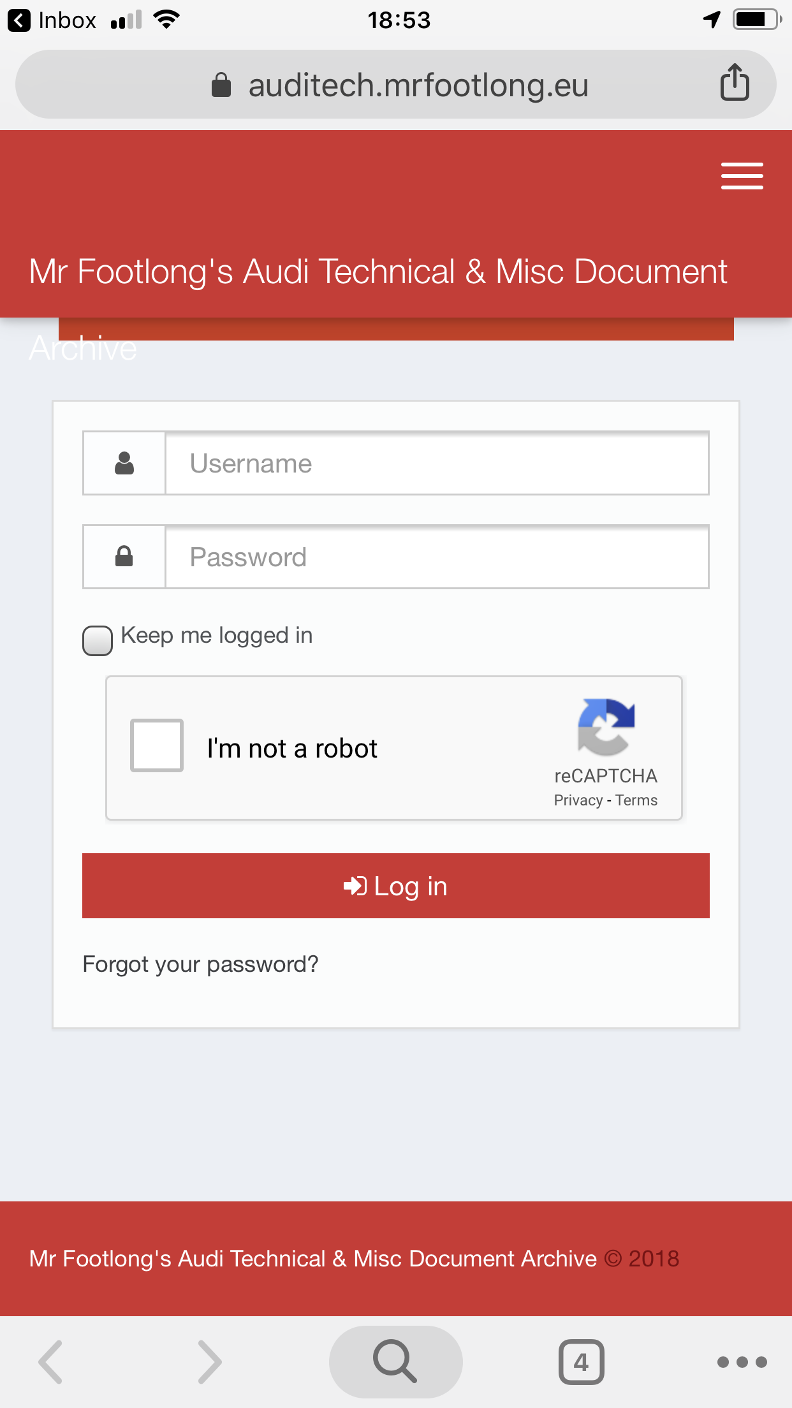This screenshot has width=792, height=1408.
Task: Click the reCAPTCHA logo
Action: [x=606, y=726]
